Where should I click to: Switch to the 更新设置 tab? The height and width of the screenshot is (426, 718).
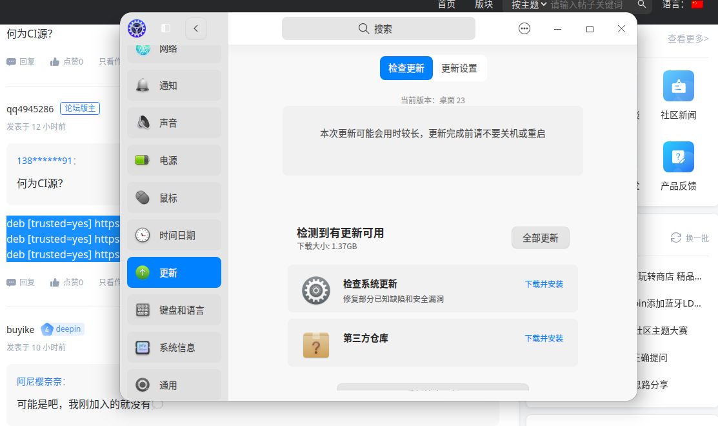pos(459,68)
